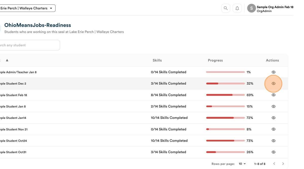The image size is (304, 169).
Task: View details for Sample Student Oct31
Action: [273, 152]
